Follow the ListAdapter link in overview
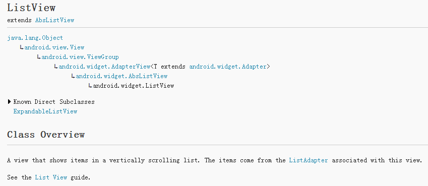This screenshot has height=186, width=428. [309, 160]
